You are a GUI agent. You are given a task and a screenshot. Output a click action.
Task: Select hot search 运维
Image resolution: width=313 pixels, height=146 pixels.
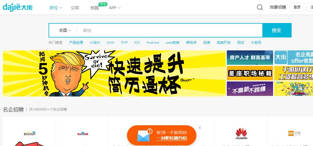(x=207, y=43)
